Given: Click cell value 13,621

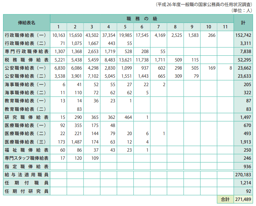Looking at the screenshot, I should click(125, 60).
